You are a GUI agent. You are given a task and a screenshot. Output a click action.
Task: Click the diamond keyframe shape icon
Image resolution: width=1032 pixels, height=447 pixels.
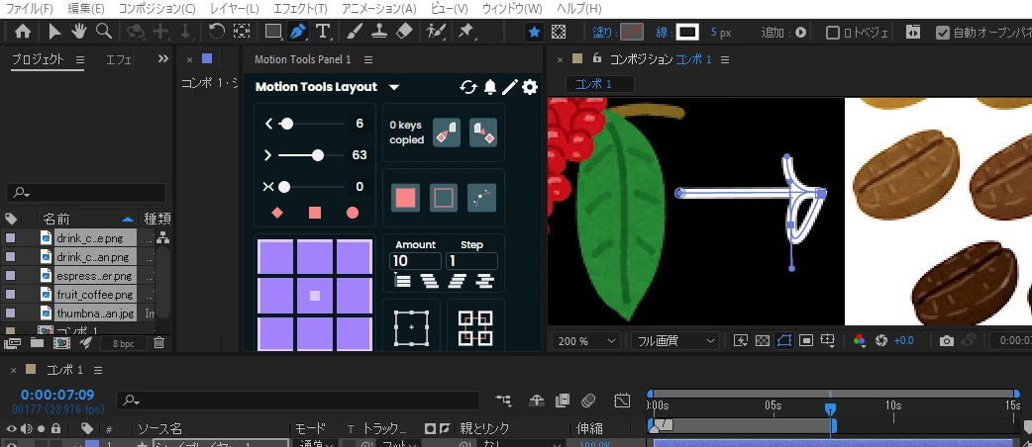click(277, 213)
